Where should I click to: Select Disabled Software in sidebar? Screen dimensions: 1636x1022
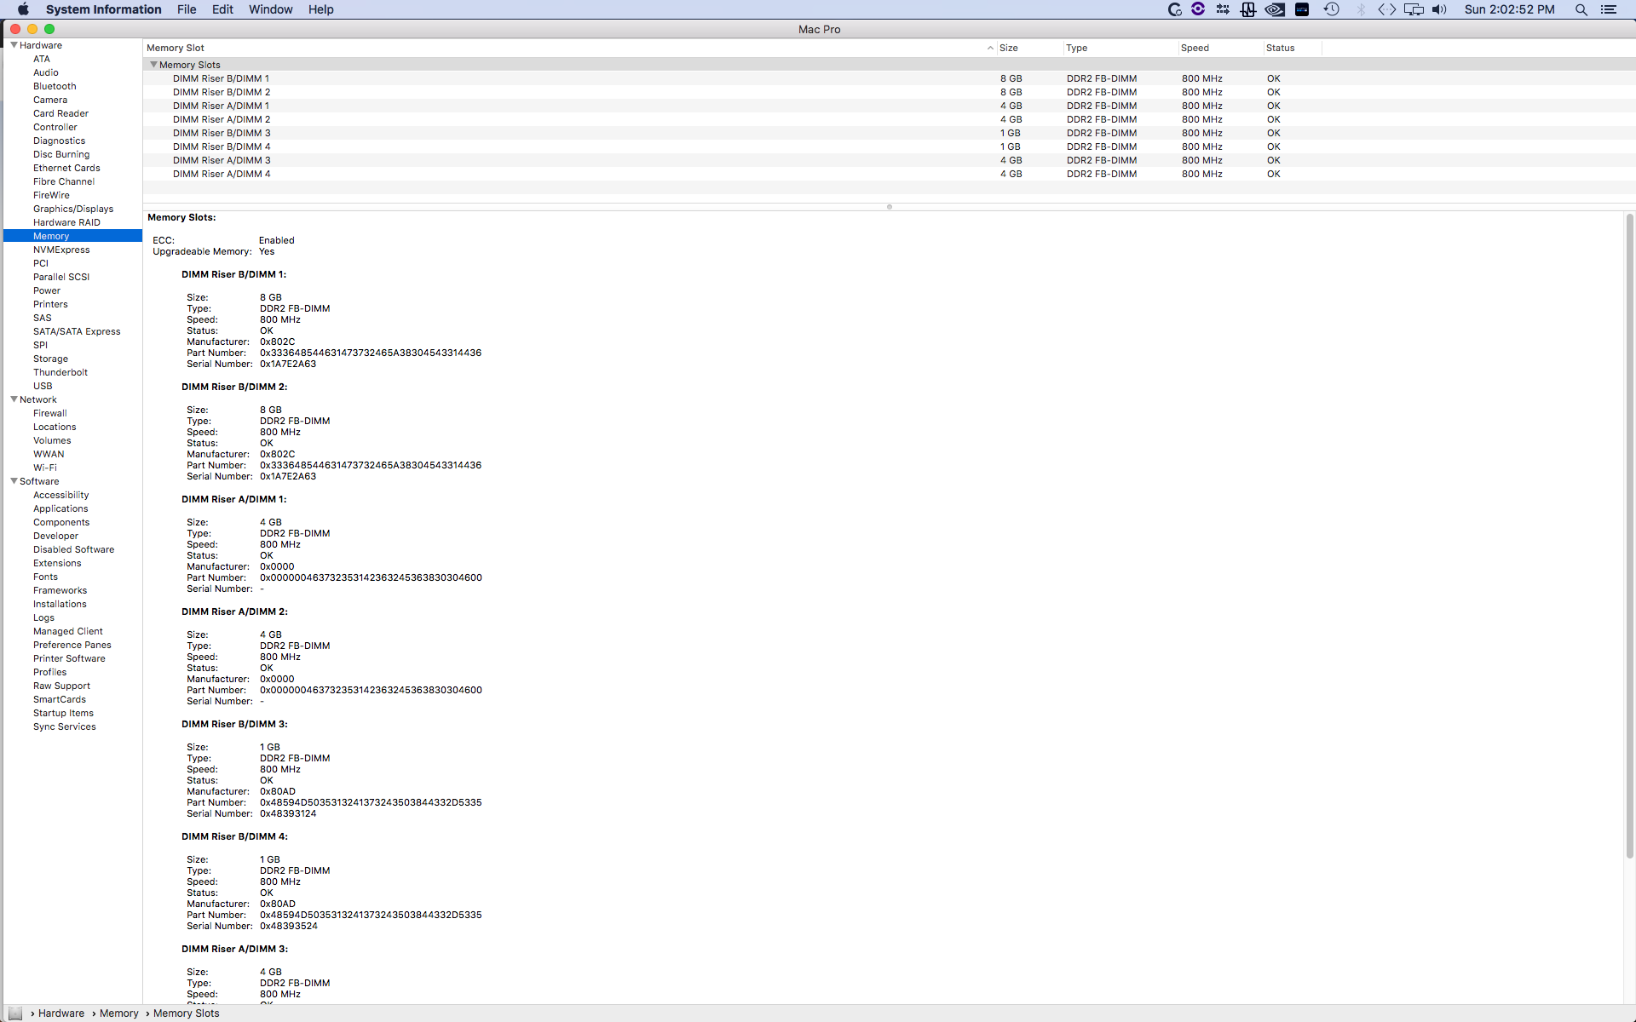coord(73,549)
